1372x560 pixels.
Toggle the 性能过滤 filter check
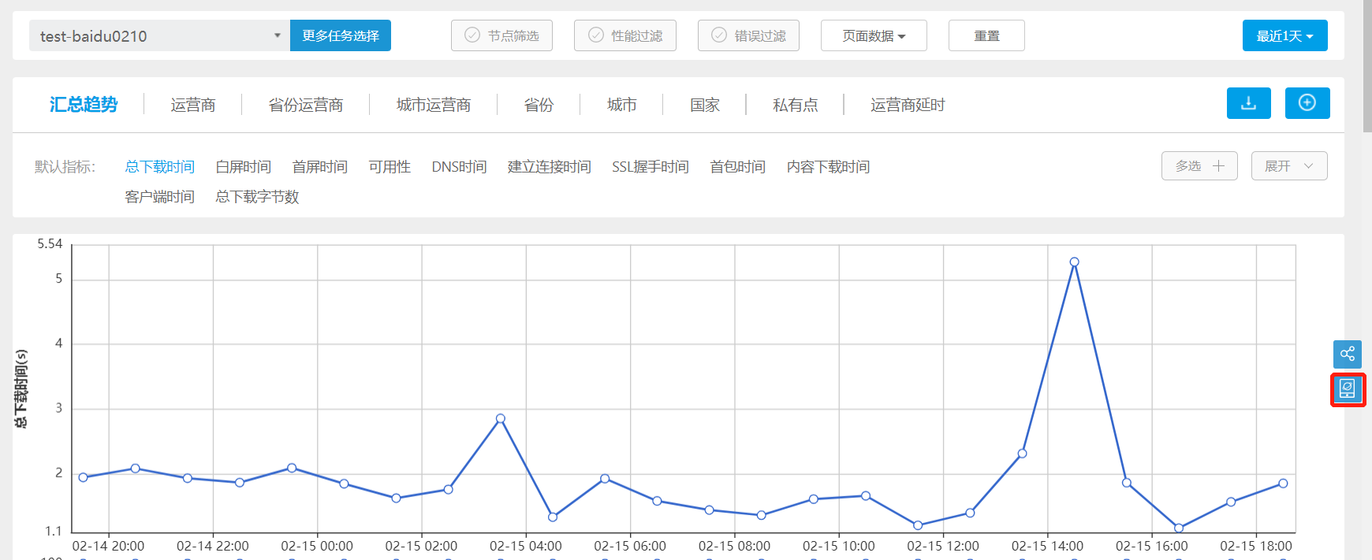(x=596, y=35)
